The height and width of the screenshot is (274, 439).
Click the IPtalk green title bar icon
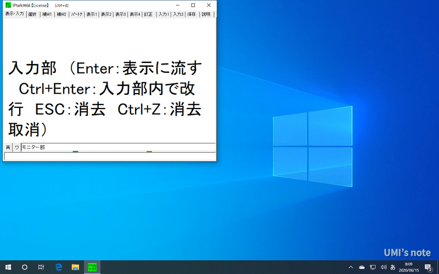point(8,5)
